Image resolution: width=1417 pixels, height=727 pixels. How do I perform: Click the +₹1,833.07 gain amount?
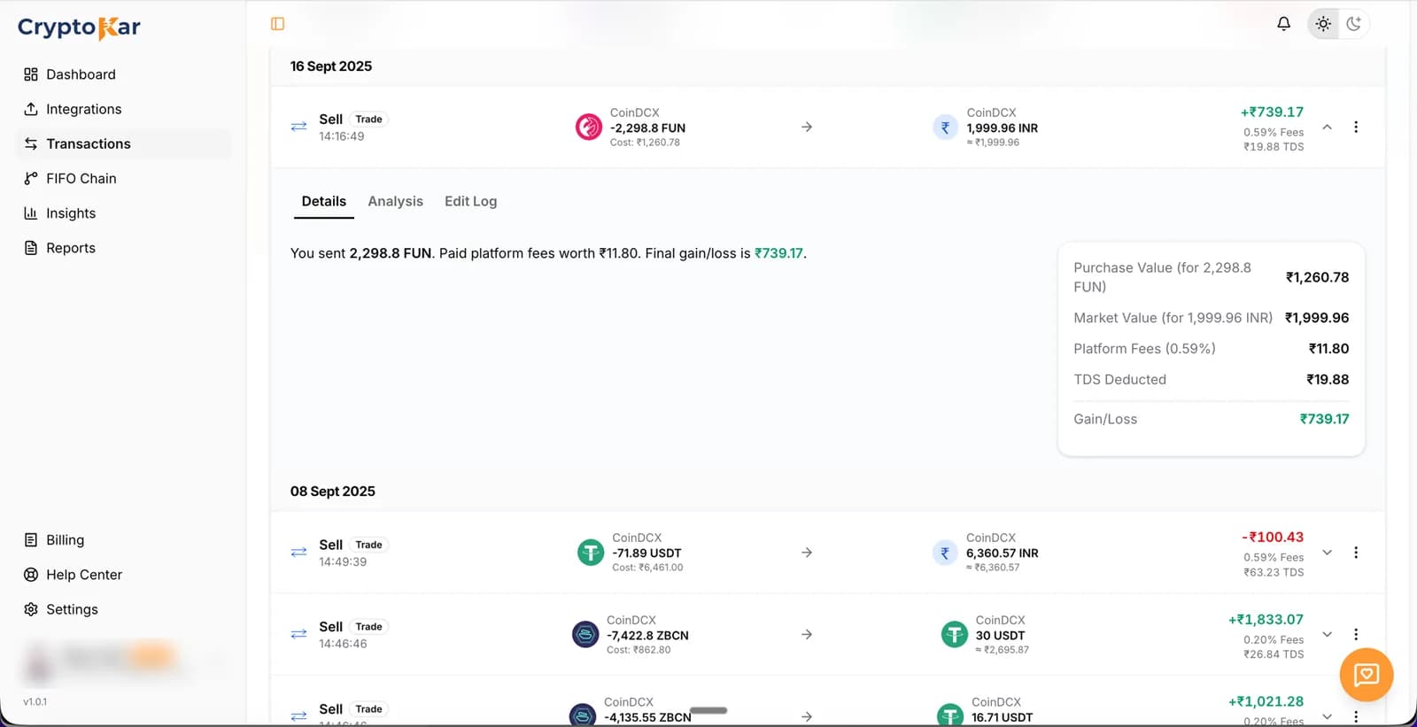click(x=1266, y=620)
